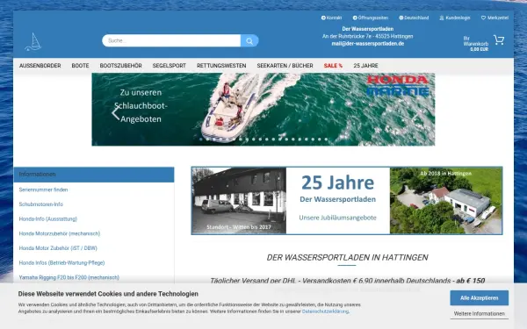Click the address An der Ruhrbrücke 7e text
Image resolution: width=527 pixels, height=329 pixels.
tap(368, 36)
